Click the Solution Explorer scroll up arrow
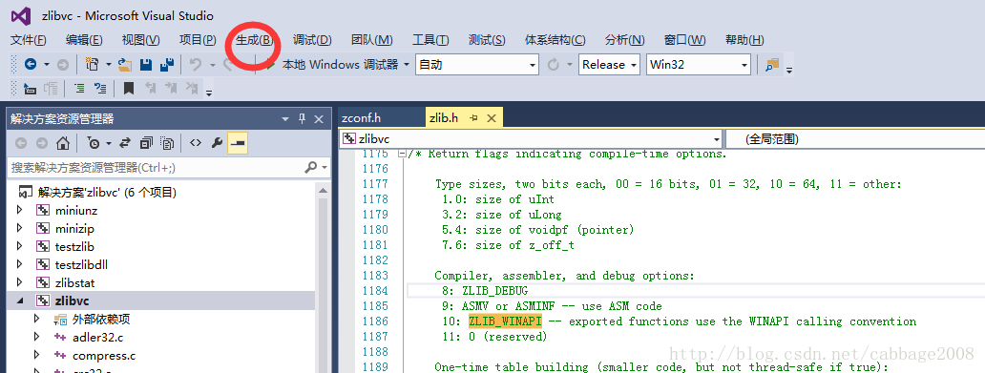This screenshot has width=985, height=373. [x=323, y=190]
